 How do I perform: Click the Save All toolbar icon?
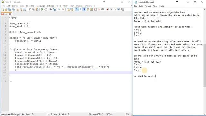[14, 9]
